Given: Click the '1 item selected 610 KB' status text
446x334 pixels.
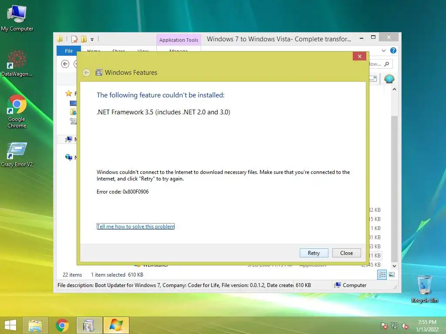Looking at the screenshot, I should (x=117, y=275).
